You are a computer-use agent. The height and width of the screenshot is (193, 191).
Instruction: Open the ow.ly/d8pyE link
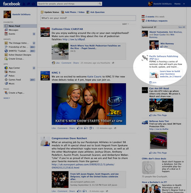pyautogui.click(x=74, y=39)
